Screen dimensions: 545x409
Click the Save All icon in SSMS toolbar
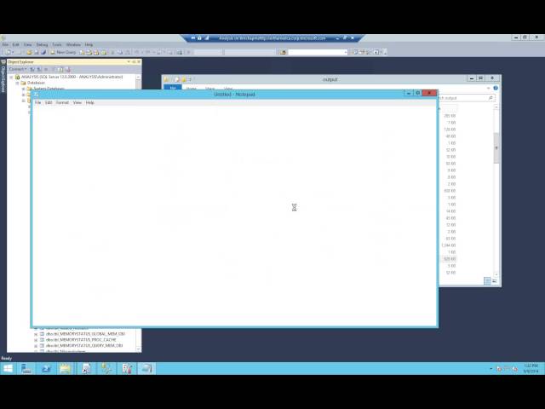coord(43,52)
